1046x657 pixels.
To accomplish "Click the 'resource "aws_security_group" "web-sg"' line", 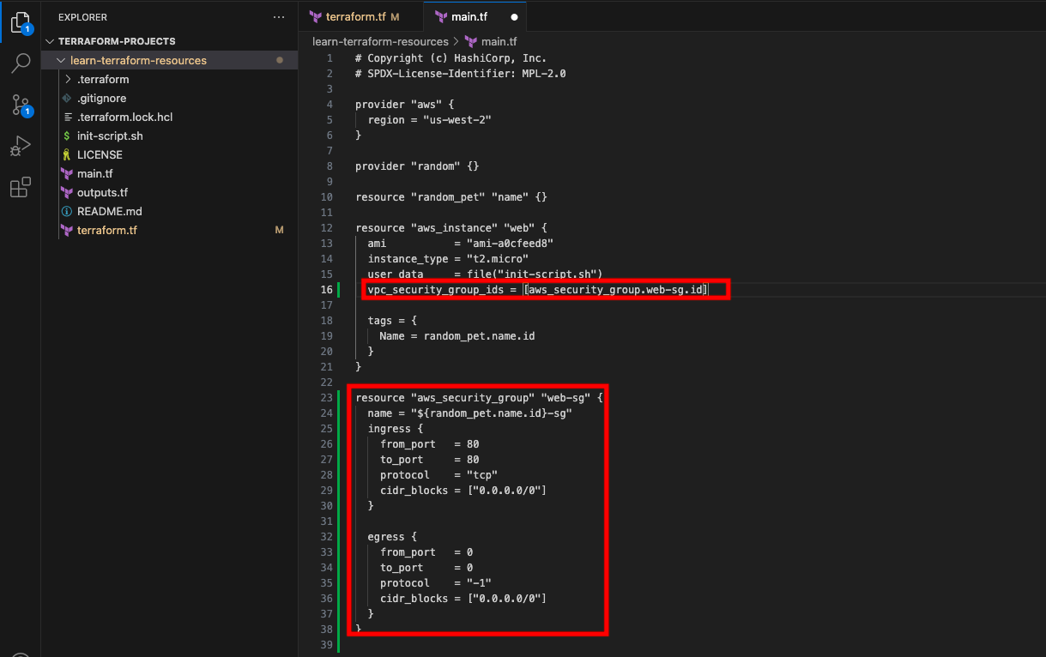I will pos(479,398).
